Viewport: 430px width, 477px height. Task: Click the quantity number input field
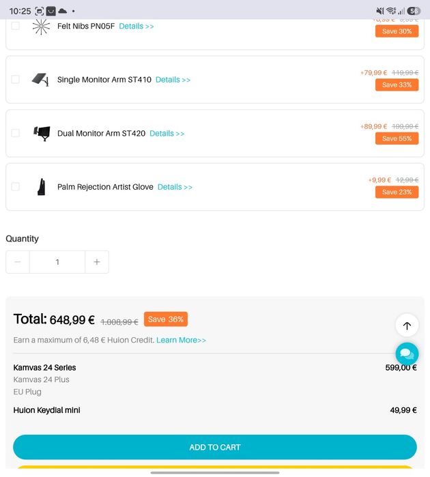coord(57,262)
